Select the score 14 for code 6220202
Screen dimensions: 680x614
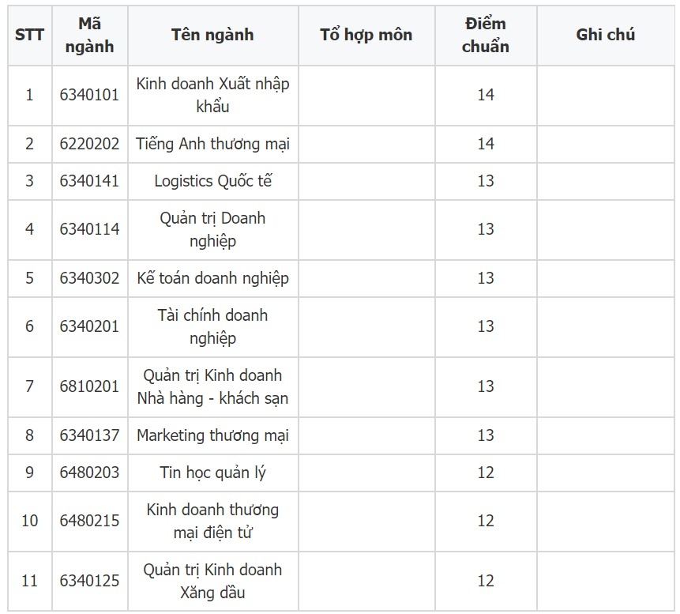(x=485, y=144)
